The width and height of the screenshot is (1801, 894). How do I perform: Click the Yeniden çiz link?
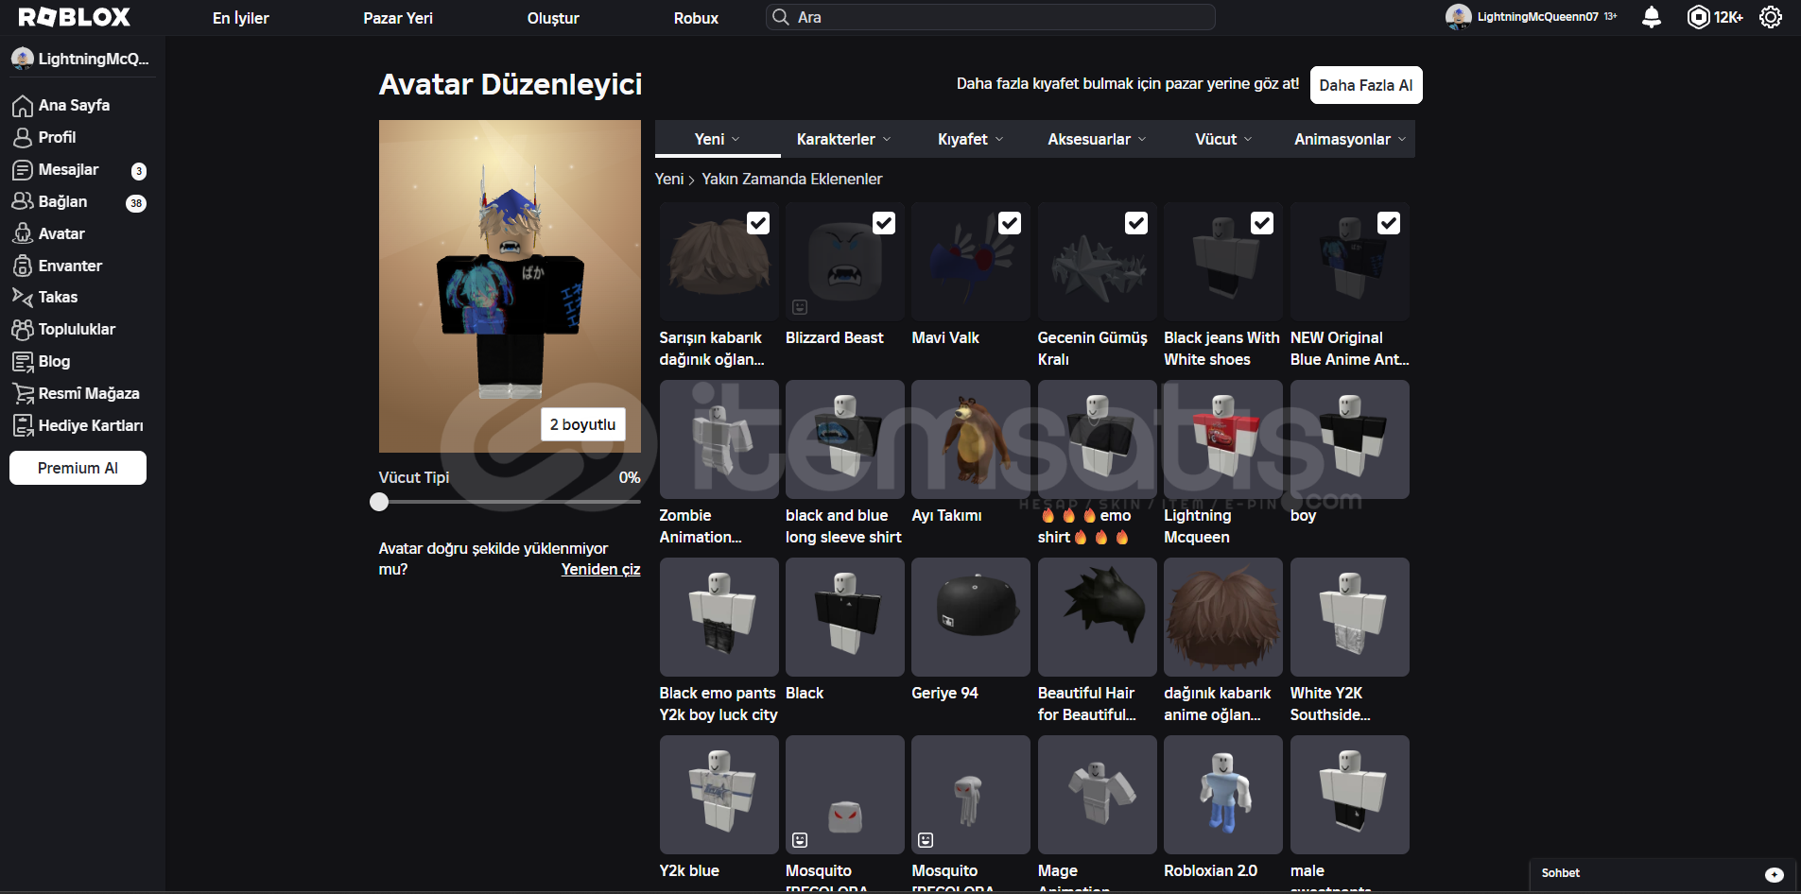point(600,570)
